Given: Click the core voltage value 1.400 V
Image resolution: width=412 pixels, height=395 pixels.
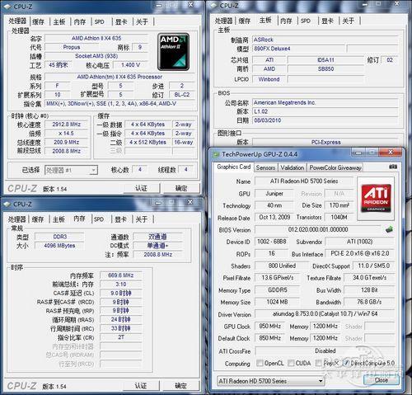Looking at the screenshot, I should point(131,65).
